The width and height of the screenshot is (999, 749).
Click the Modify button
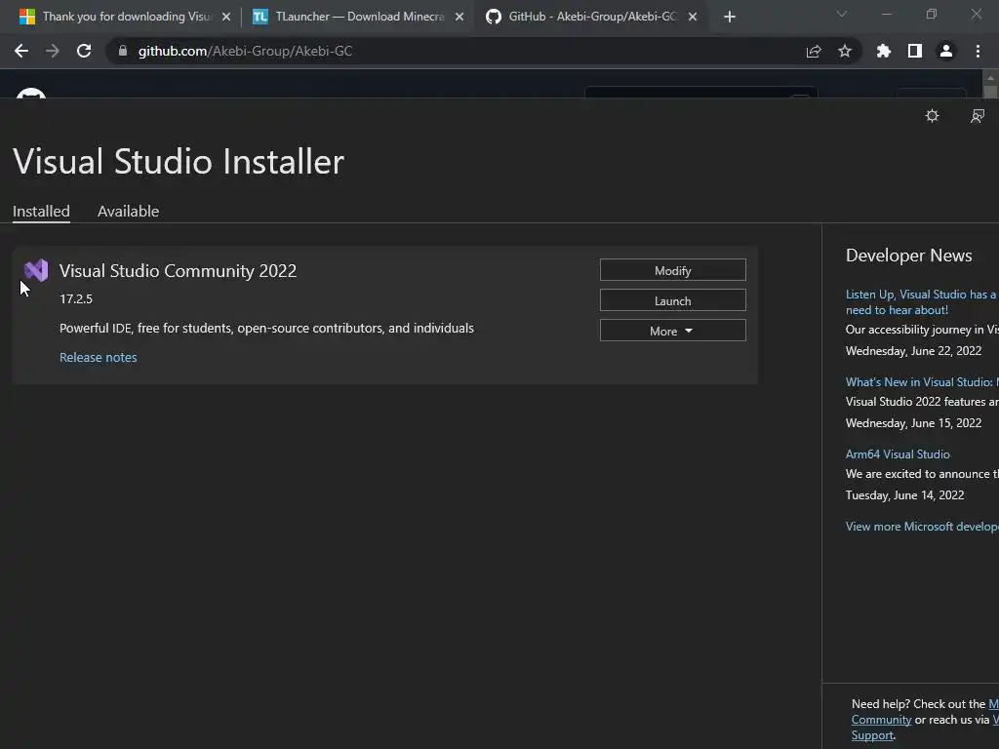(673, 270)
